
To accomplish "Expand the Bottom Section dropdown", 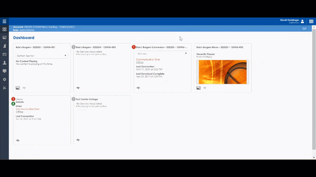I will [42, 56].
